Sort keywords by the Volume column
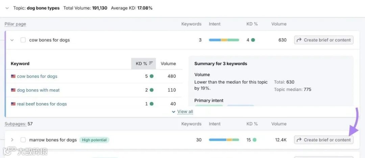Image resolution: width=365 pixels, height=158 pixels. [168, 63]
